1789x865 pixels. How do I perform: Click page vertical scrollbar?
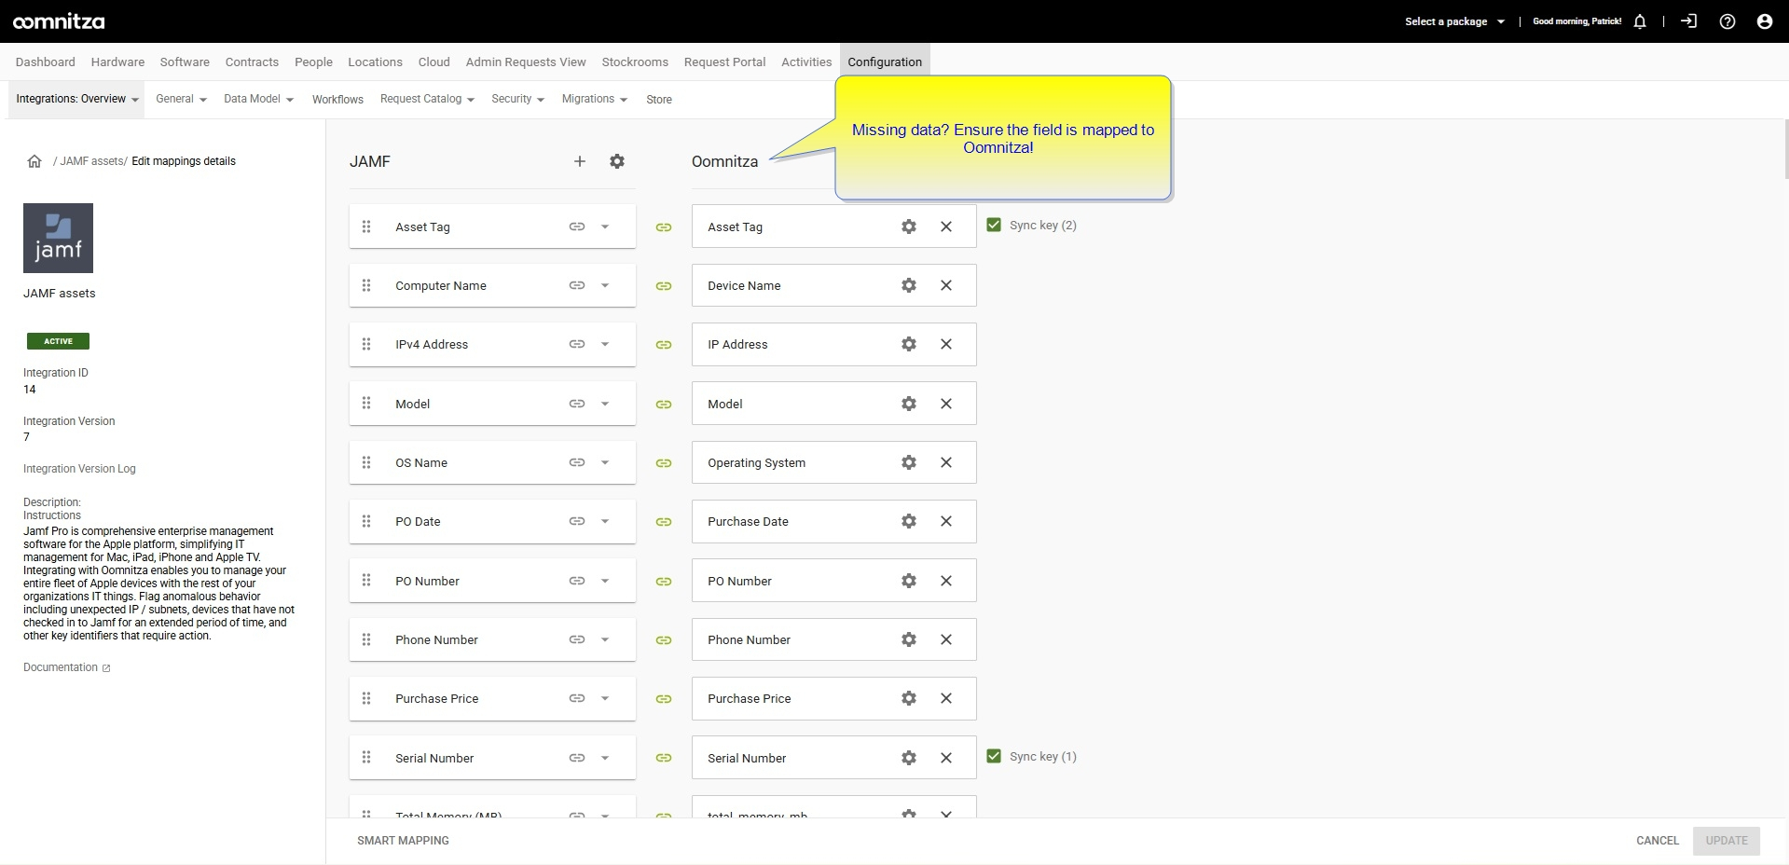pyautogui.click(x=1785, y=149)
